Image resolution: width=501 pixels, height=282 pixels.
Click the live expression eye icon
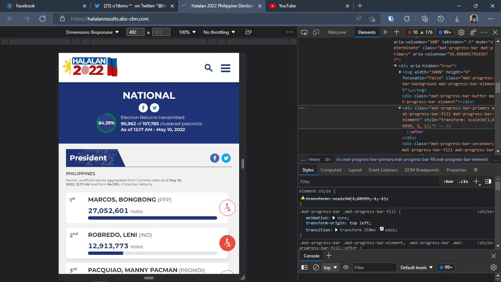coord(346,267)
